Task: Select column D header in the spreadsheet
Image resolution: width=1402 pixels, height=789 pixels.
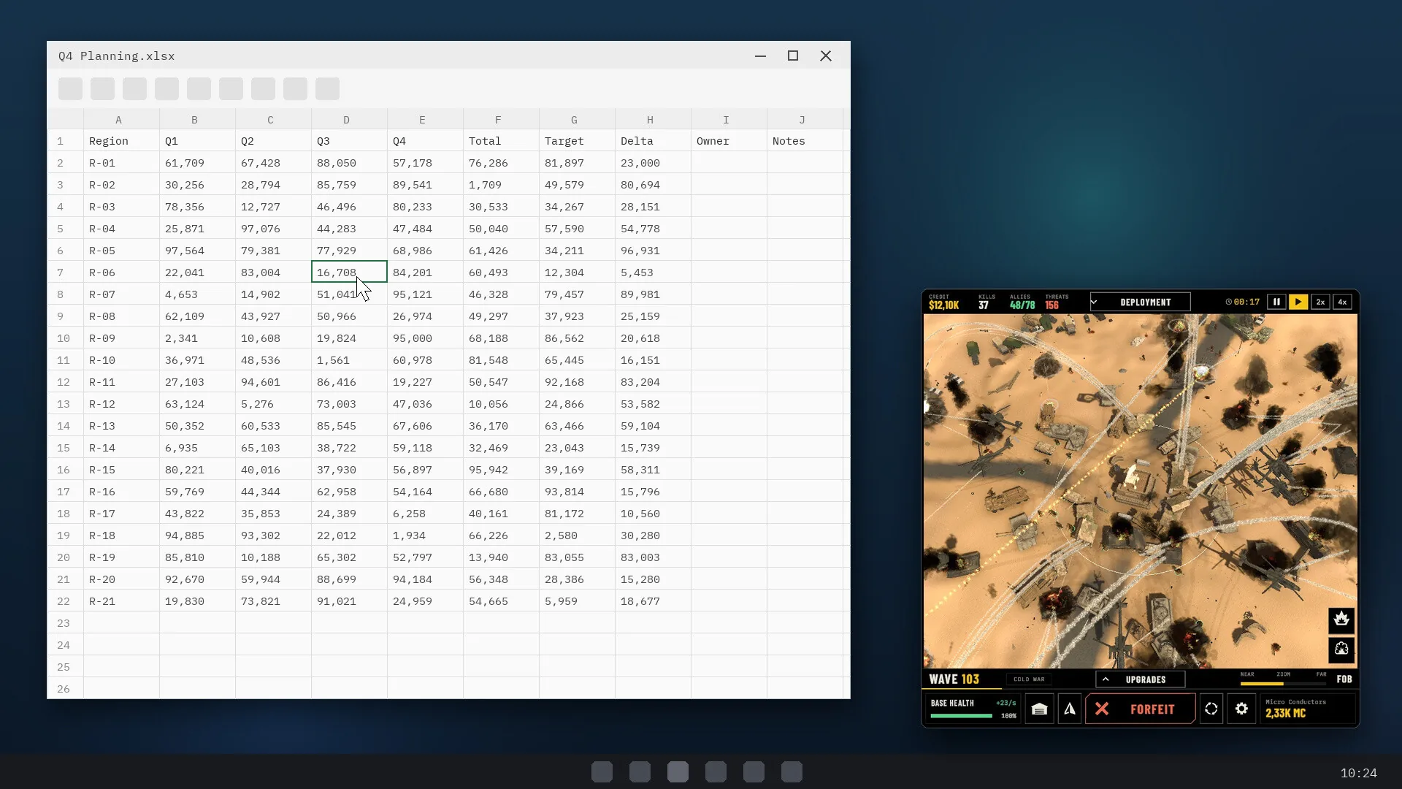Action: point(346,120)
